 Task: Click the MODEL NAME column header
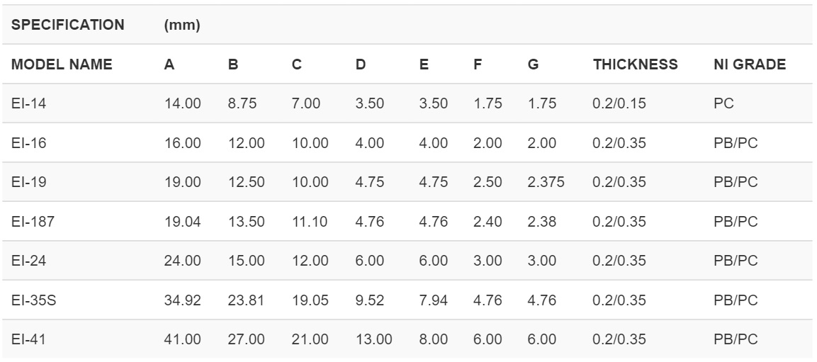[62, 64]
